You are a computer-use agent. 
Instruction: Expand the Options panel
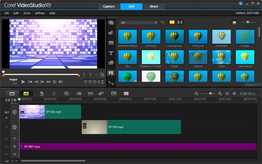(x=252, y=85)
